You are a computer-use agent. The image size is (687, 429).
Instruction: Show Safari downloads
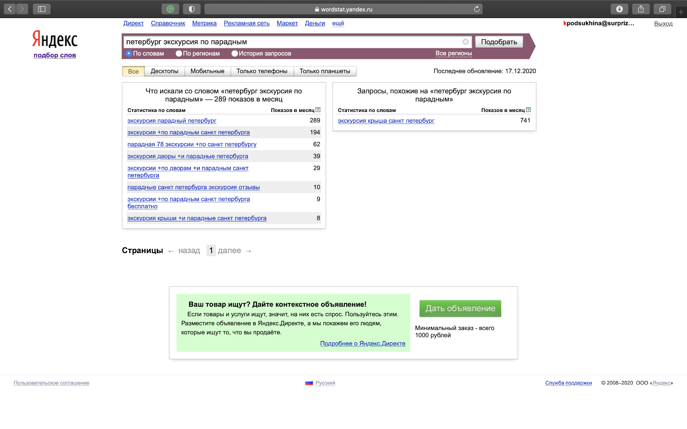click(x=619, y=9)
